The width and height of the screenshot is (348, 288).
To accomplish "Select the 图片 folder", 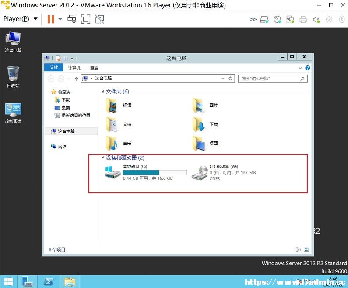I will pos(205,106).
